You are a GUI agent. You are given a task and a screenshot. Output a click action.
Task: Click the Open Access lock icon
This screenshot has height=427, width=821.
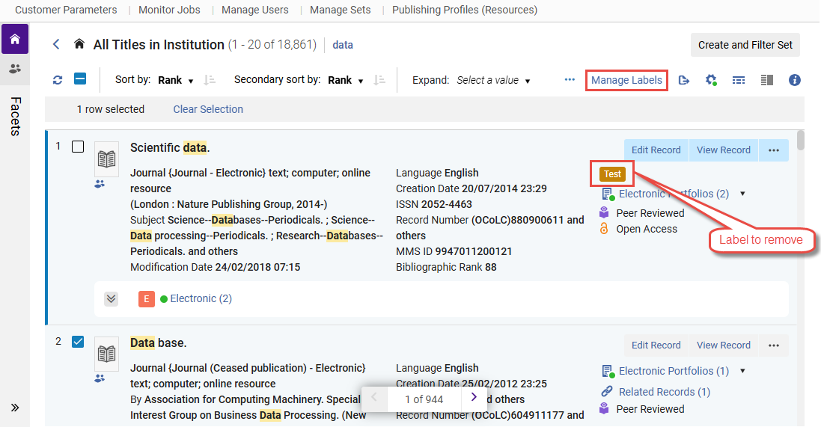(604, 228)
